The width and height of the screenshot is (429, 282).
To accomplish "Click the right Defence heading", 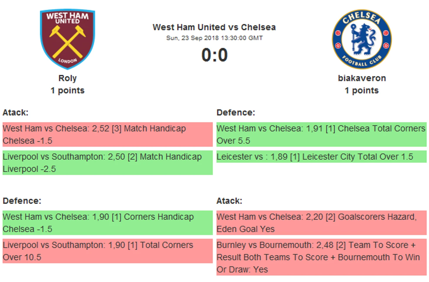I will (x=236, y=113).
